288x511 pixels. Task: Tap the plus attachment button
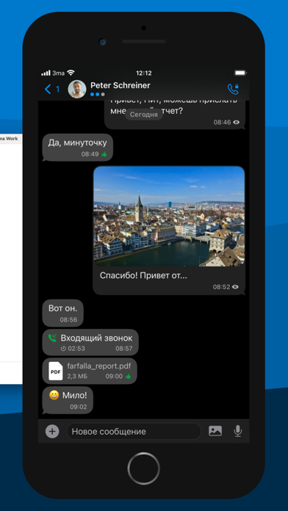[x=52, y=432]
